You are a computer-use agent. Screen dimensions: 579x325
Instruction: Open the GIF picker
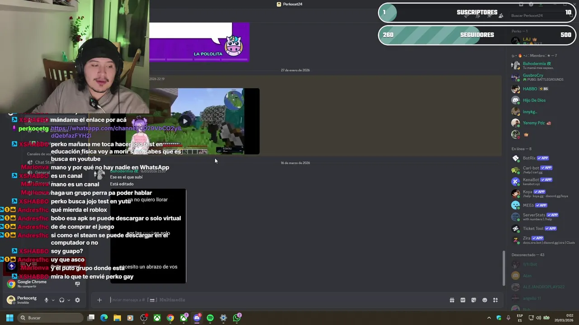(x=463, y=300)
